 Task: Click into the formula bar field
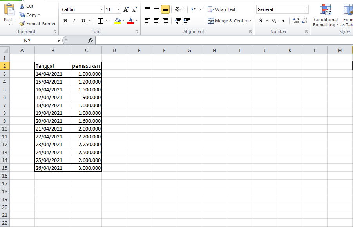pos(224,40)
